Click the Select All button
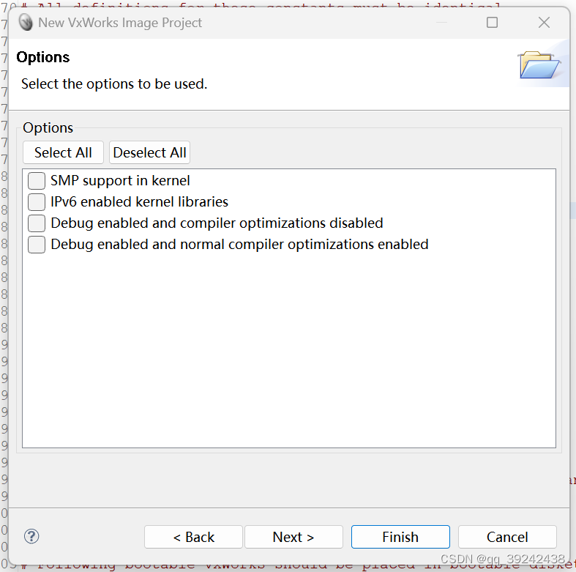The width and height of the screenshot is (576, 572). [x=63, y=152]
